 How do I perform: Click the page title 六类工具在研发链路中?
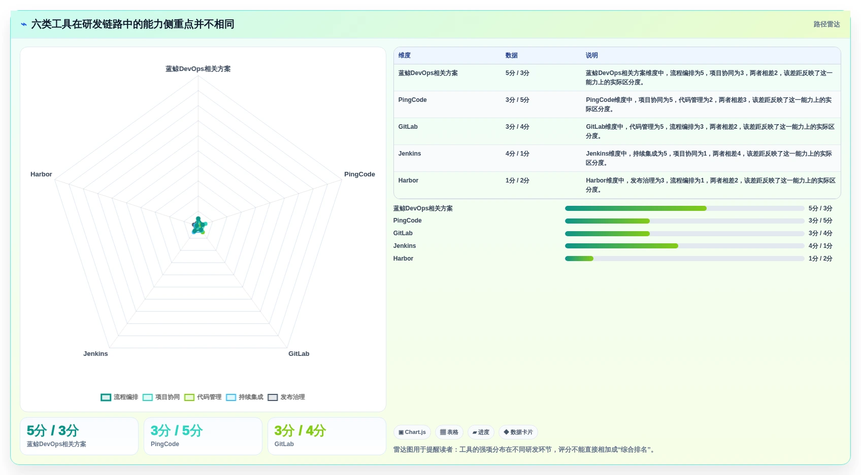tap(133, 24)
